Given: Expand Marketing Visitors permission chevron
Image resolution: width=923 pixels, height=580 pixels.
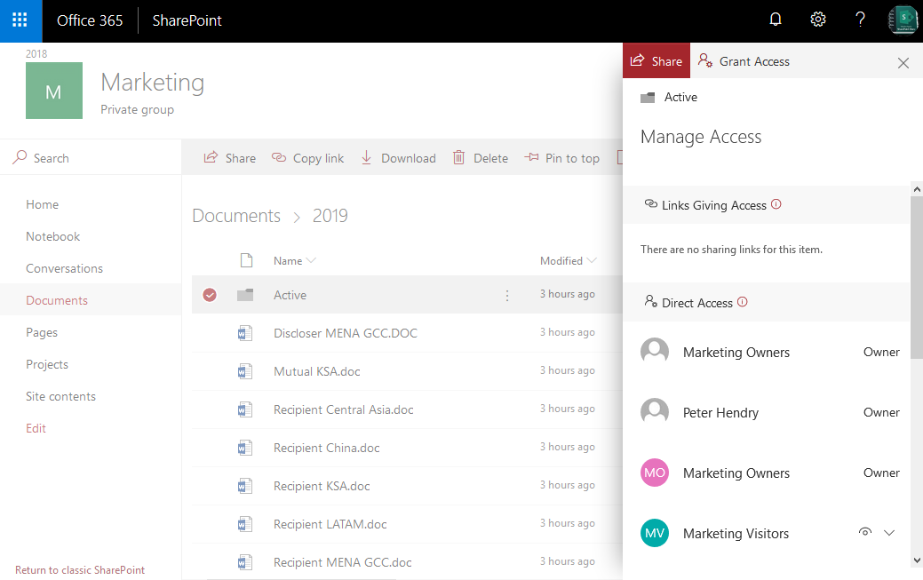Looking at the screenshot, I should [x=889, y=531].
